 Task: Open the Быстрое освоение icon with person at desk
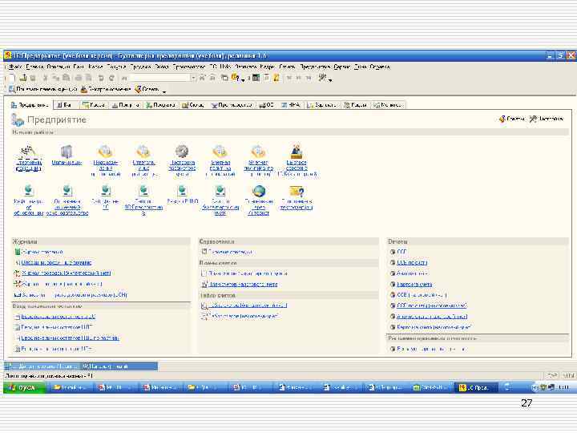tap(297, 152)
